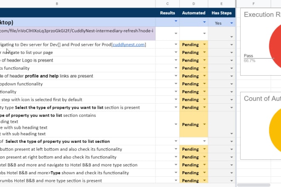This screenshot has height=187, width=281.
Task: Select column C header
Action: point(167,3)
